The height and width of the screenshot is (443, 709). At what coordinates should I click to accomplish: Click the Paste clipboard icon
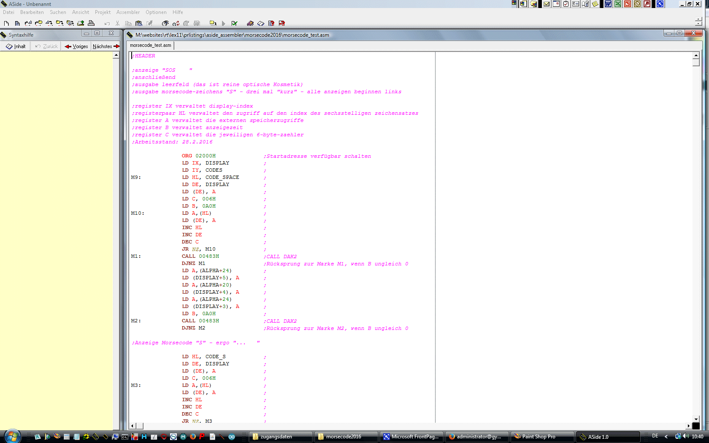click(x=139, y=23)
